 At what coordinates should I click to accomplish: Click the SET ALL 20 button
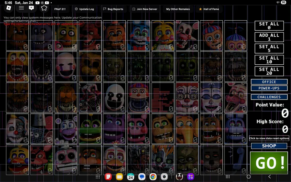[269, 71]
